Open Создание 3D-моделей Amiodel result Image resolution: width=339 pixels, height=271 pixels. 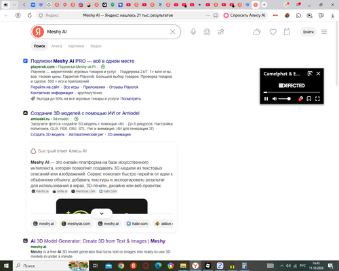[85, 113]
